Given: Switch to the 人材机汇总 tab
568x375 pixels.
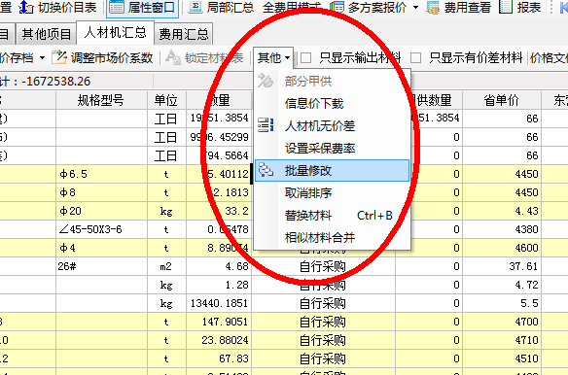Looking at the screenshot, I should (115, 33).
